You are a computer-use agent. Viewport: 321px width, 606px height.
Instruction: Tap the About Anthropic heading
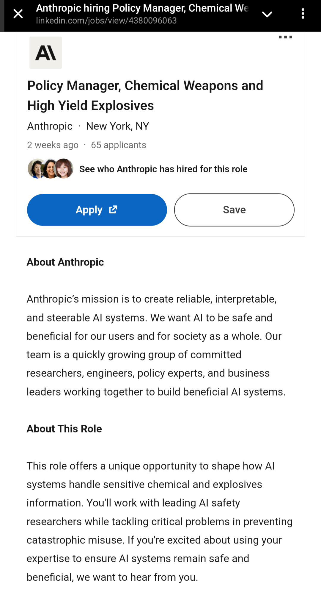(65, 262)
